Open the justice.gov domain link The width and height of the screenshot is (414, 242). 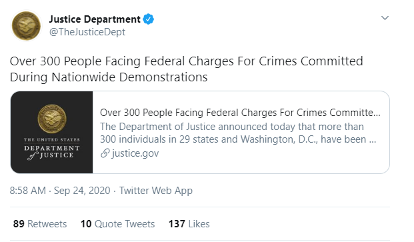[135, 153]
